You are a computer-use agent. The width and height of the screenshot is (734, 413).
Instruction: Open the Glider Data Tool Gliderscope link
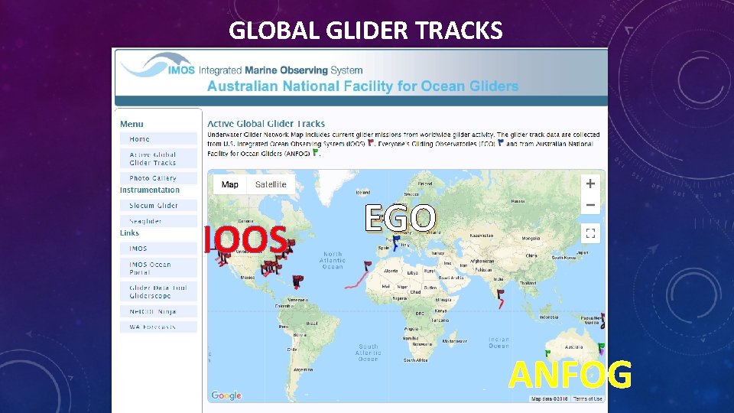(158, 291)
